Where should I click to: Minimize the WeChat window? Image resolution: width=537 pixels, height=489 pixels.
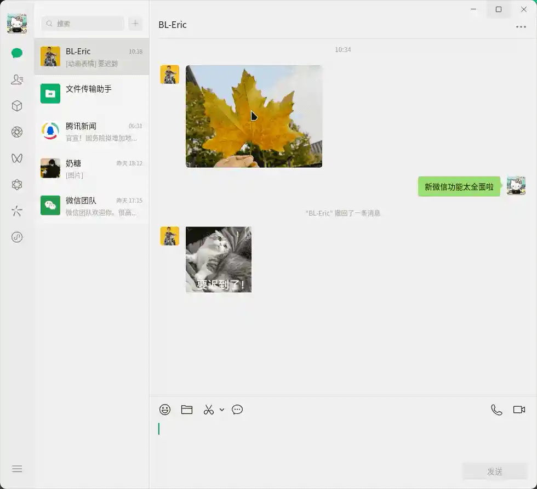[x=473, y=9]
